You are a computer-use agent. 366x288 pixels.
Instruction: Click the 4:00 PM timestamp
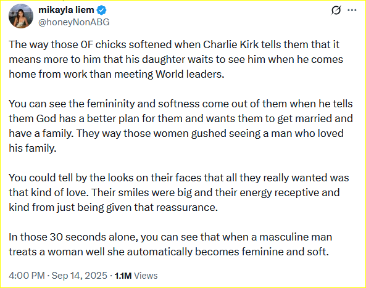27,276
